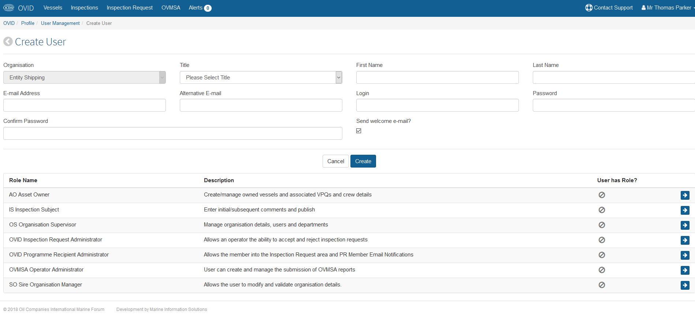Click the Contact Support link
695x319 pixels.
(x=609, y=8)
